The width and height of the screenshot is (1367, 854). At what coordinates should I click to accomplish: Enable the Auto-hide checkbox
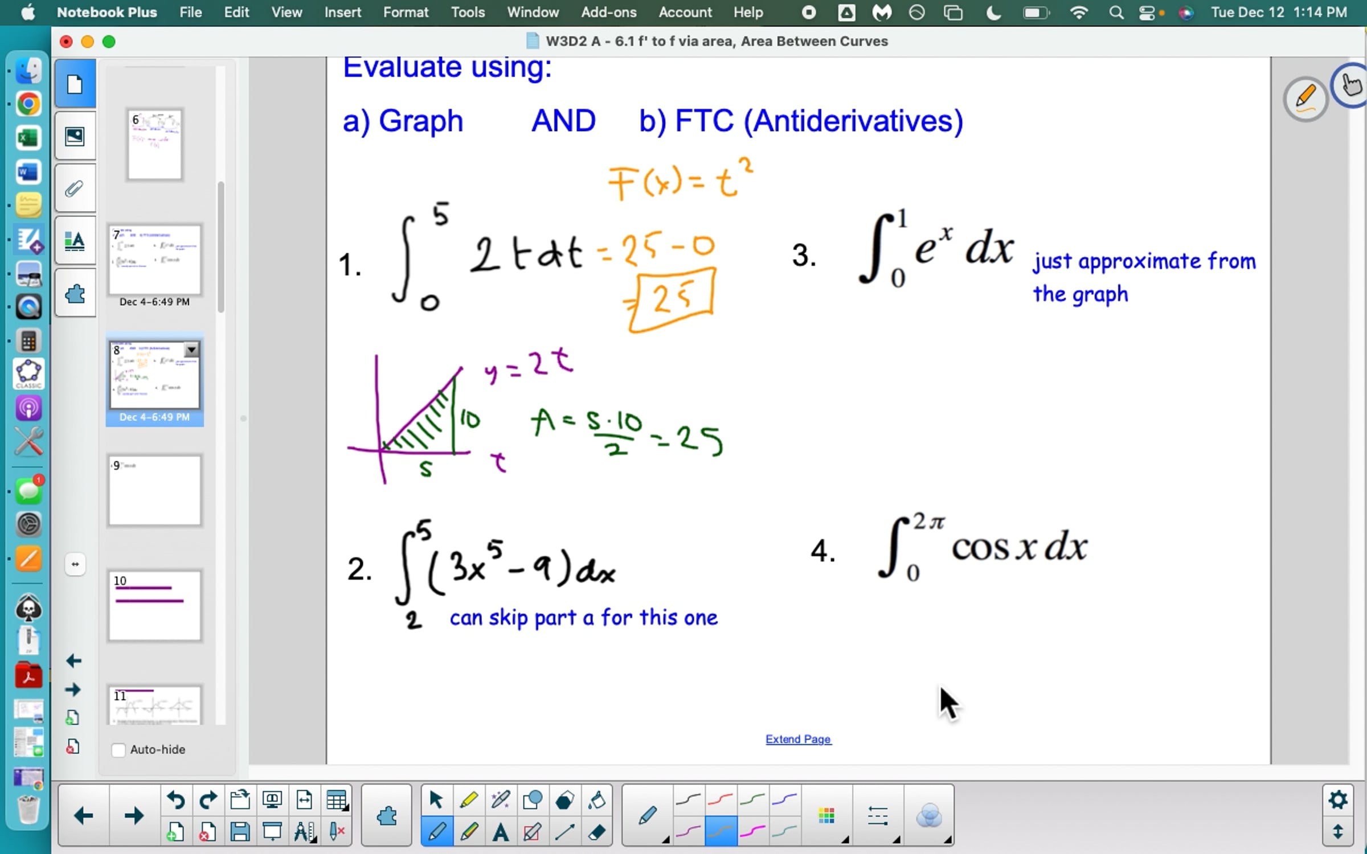point(118,750)
